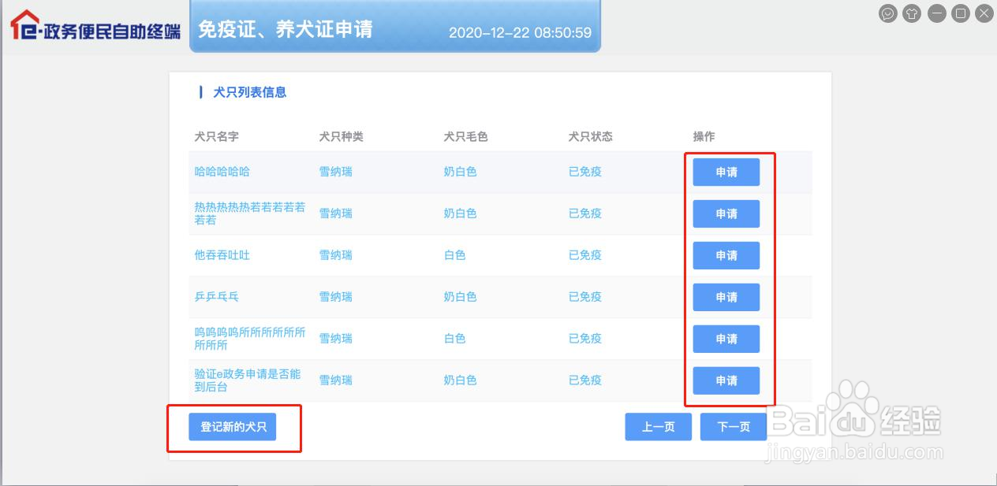The image size is (997, 486).
Task: Click the 操作 column header
Action: pos(704,136)
